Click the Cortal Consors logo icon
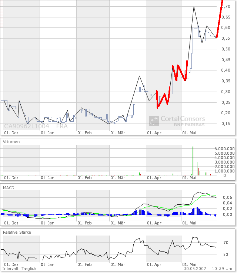Viewport: 237px width, 273px height. pos(154,121)
